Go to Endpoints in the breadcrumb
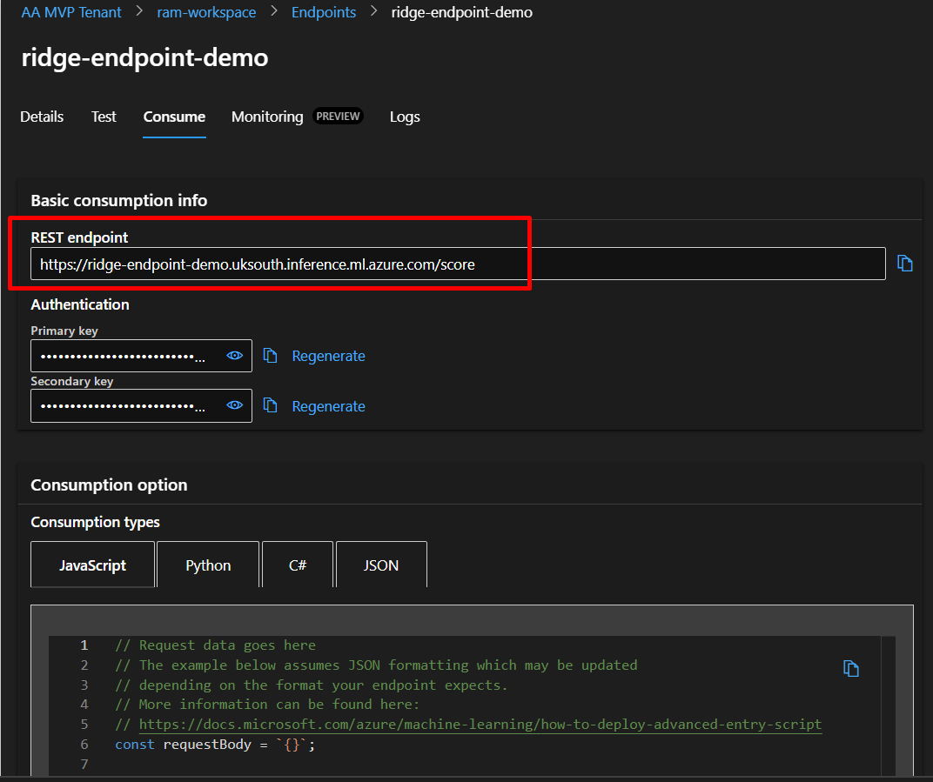Viewport: 933px width, 782px height. click(324, 12)
